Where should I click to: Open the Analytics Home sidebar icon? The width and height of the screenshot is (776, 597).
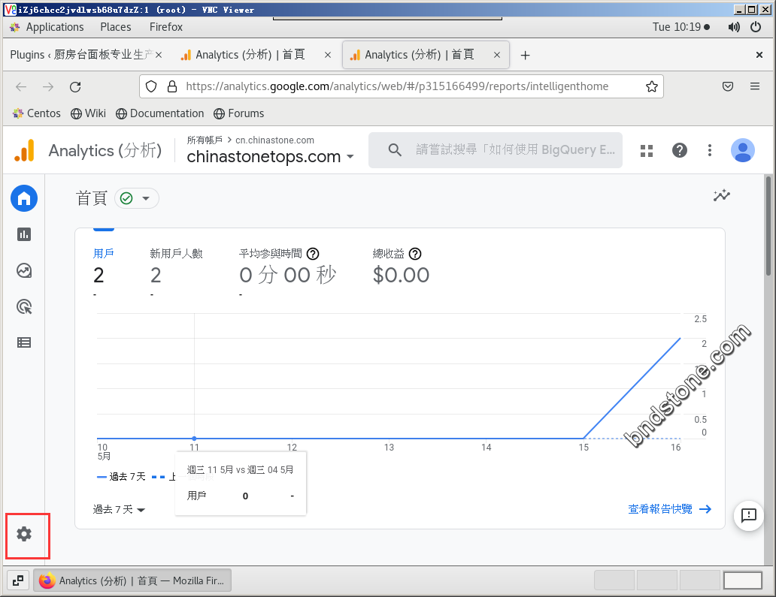[24, 198]
